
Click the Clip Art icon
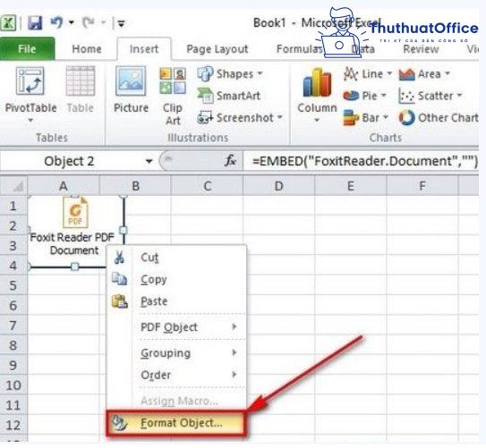click(173, 80)
